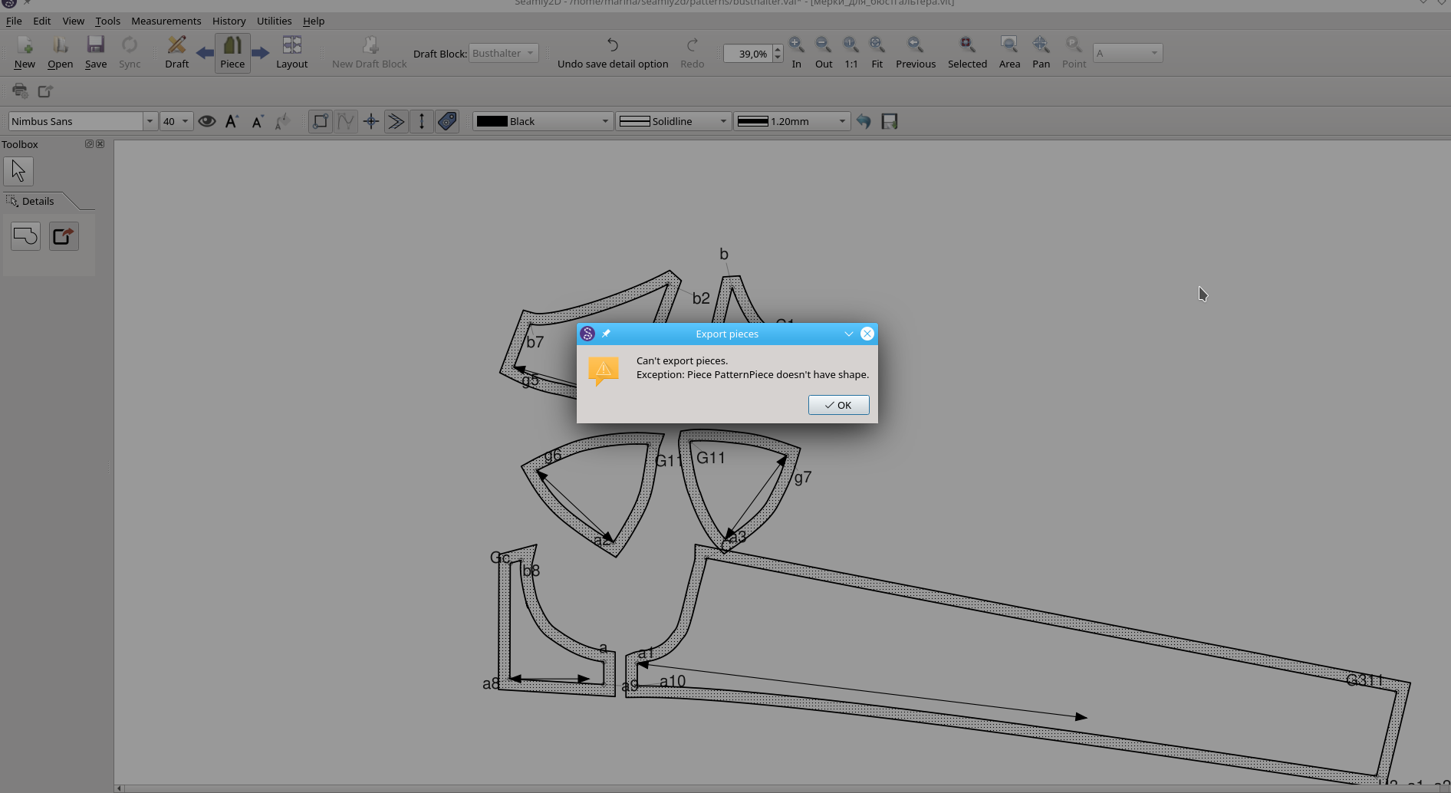Collapse the Export pieces dialog chevron
Screen dimensions: 1451x793
(848, 334)
